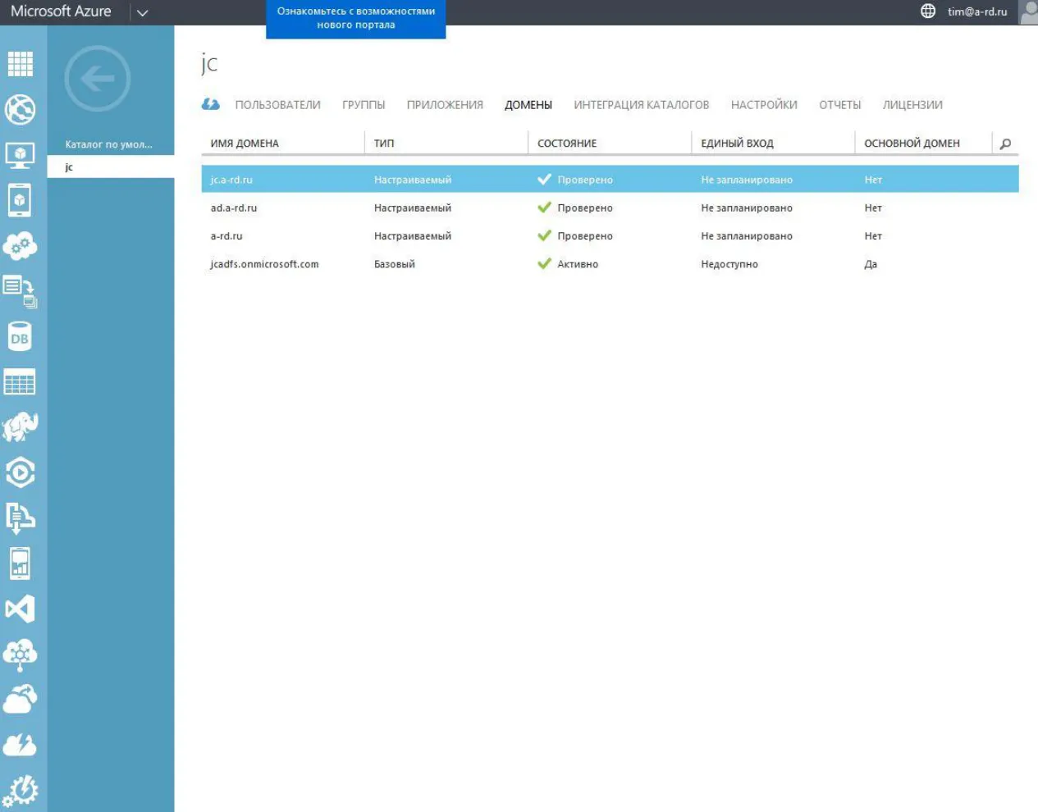The width and height of the screenshot is (1038, 812).
Task: Go back using the circled arrow
Action: point(98,79)
